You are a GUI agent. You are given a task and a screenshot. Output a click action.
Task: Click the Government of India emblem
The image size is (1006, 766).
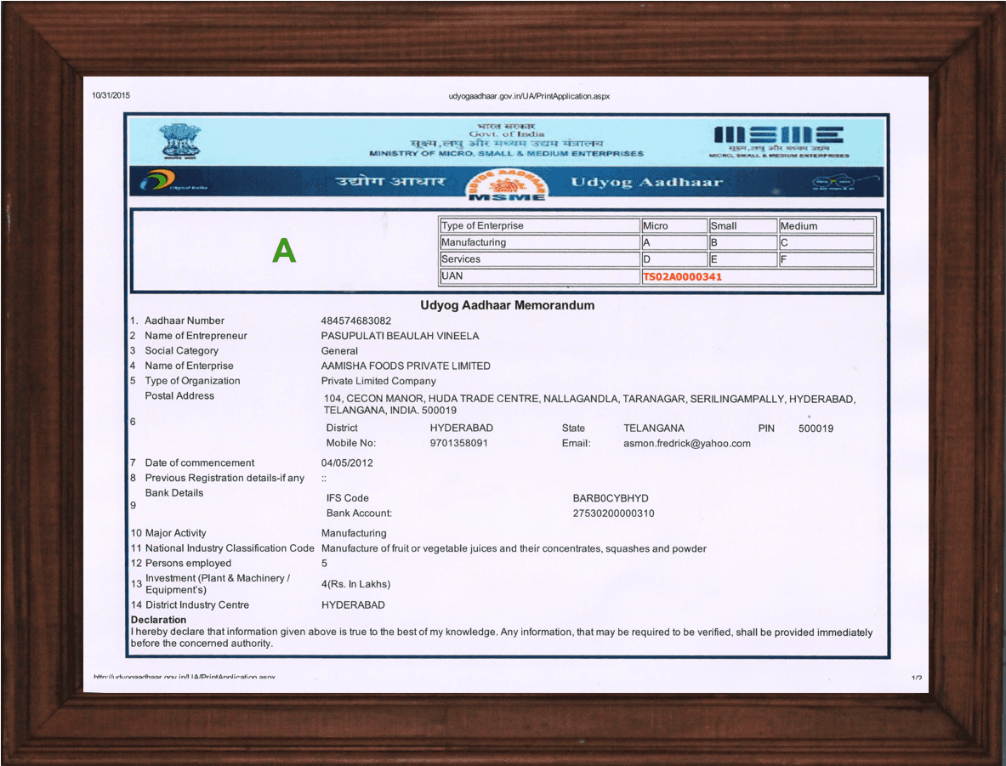coord(180,141)
